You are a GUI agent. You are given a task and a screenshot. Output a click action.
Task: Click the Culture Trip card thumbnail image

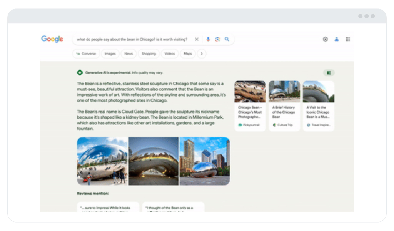tap(284, 92)
